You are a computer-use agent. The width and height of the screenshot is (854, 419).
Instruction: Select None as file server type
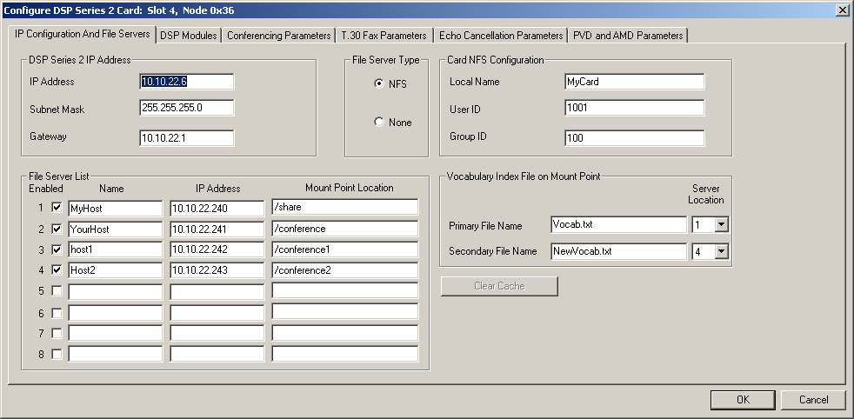(379, 123)
